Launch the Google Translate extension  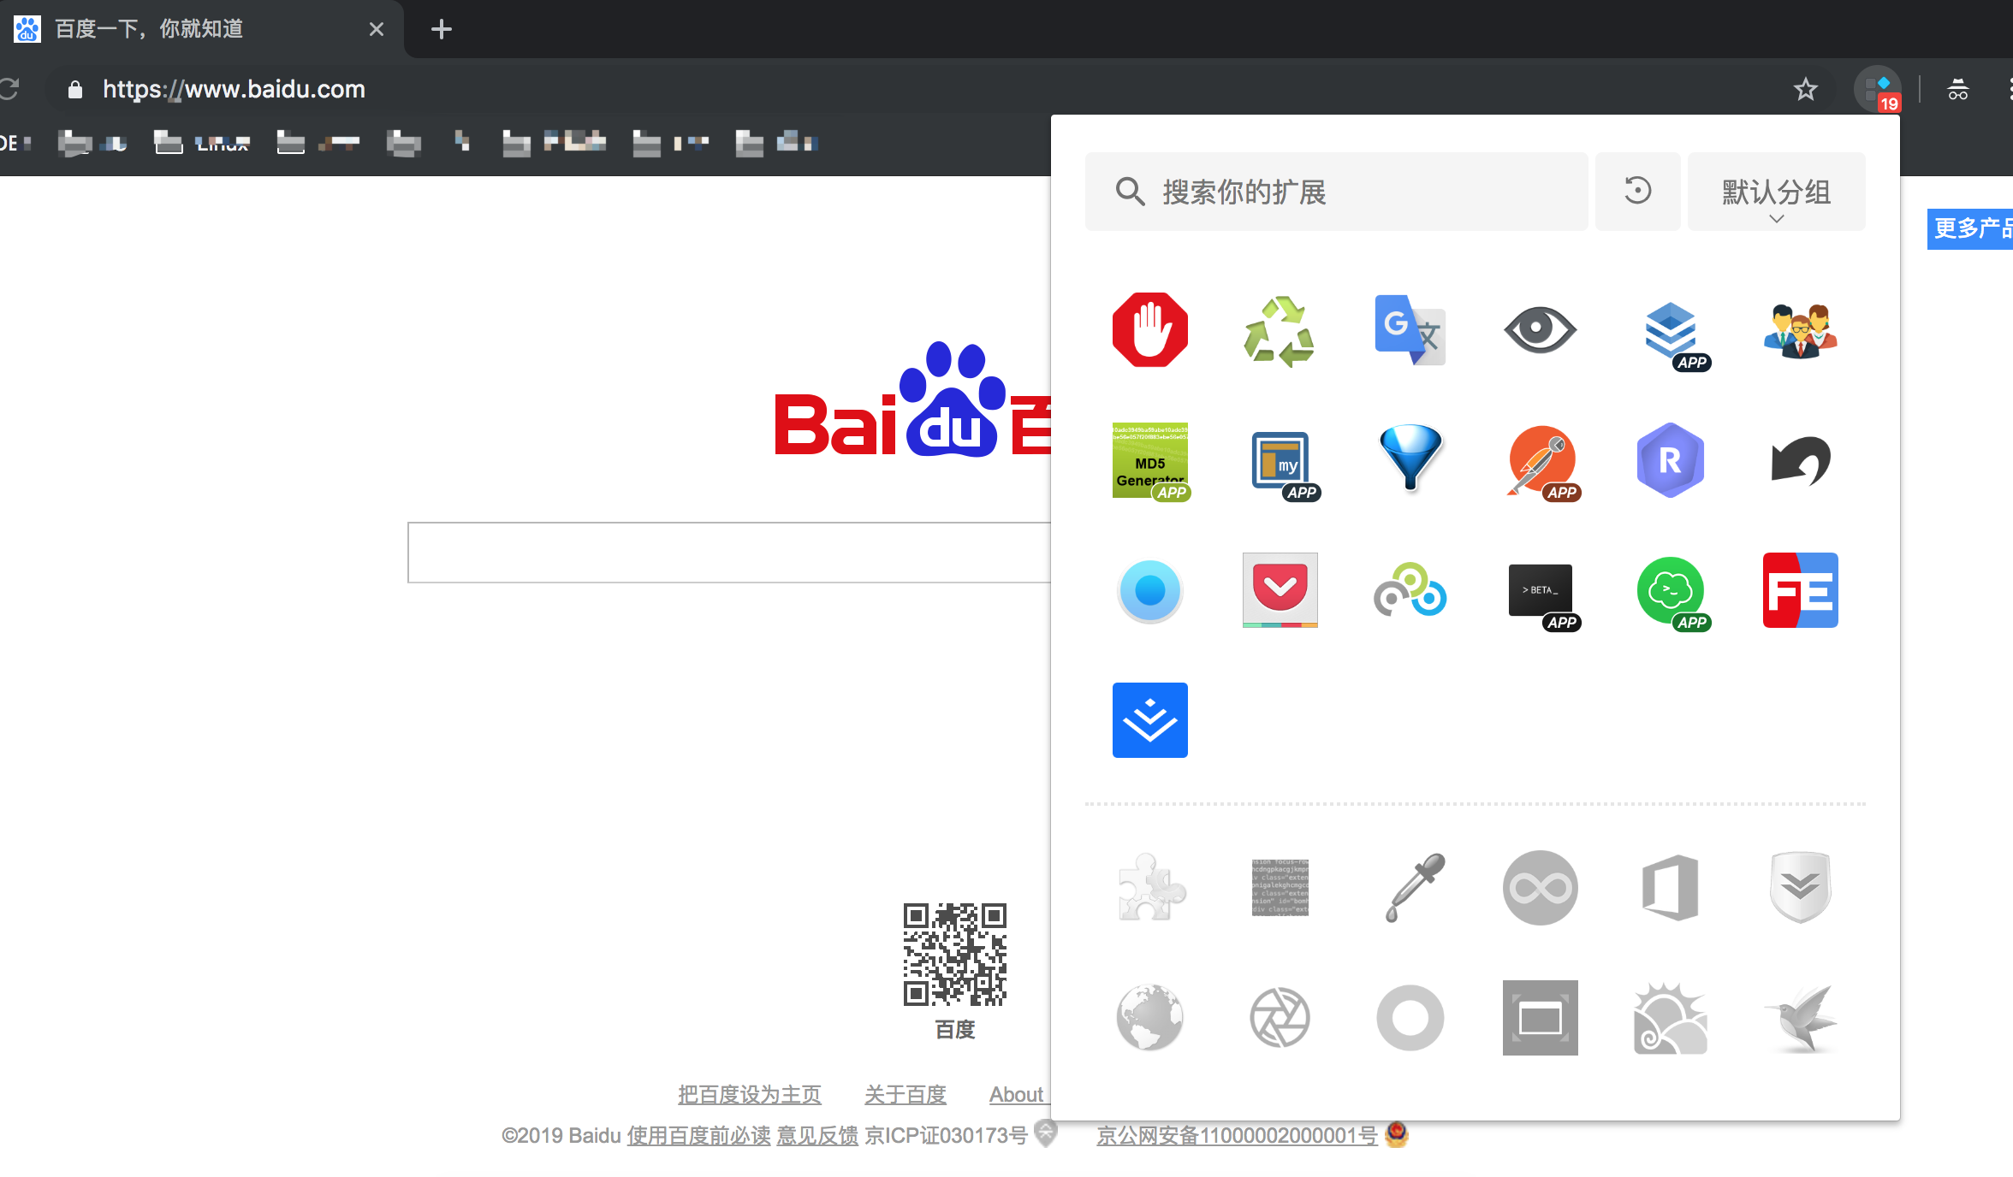[1410, 330]
